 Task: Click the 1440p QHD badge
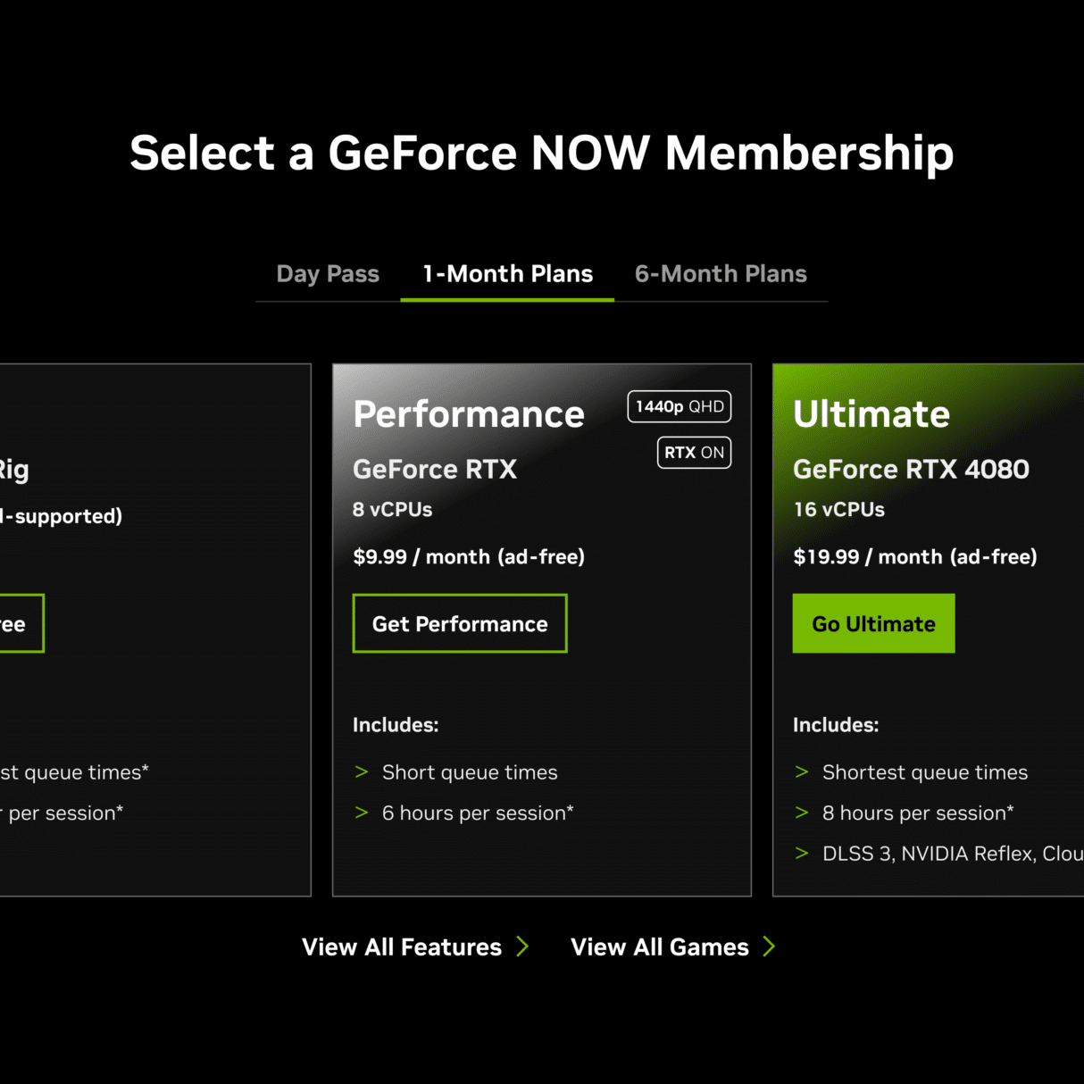(680, 407)
